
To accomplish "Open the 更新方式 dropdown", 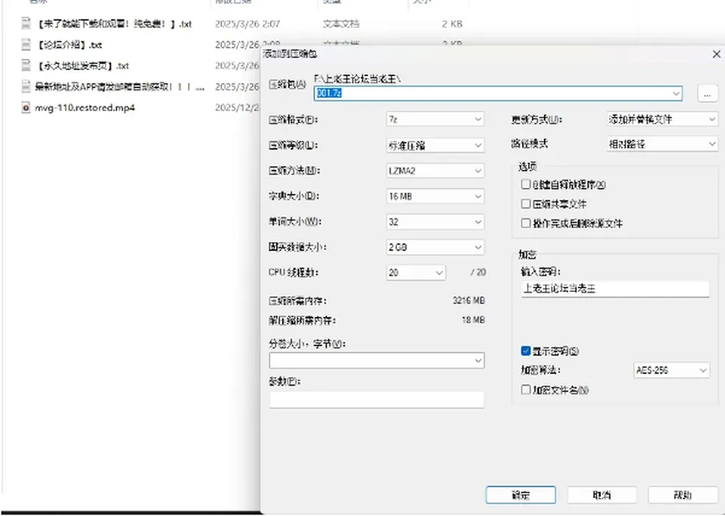I will (x=662, y=119).
